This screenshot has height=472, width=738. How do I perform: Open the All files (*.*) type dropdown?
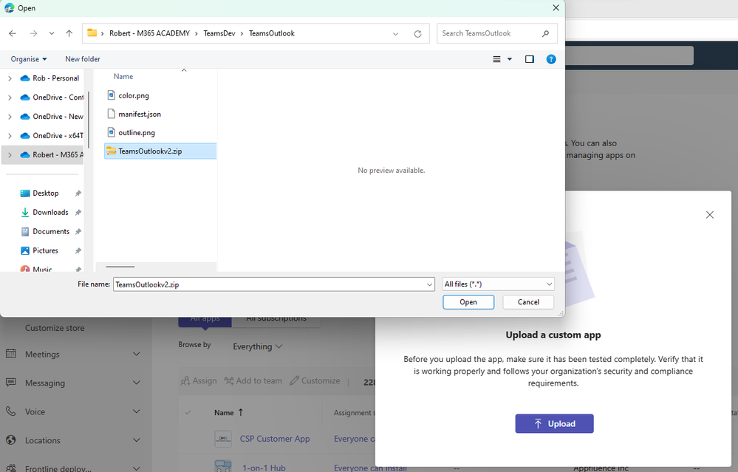tap(499, 284)
